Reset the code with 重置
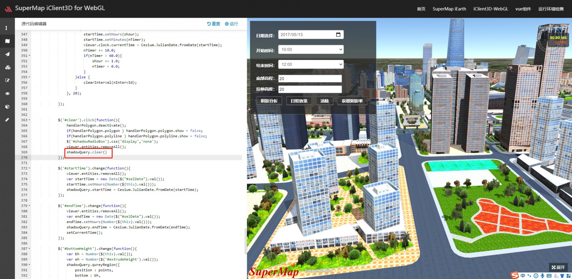 tap(213, 24)
